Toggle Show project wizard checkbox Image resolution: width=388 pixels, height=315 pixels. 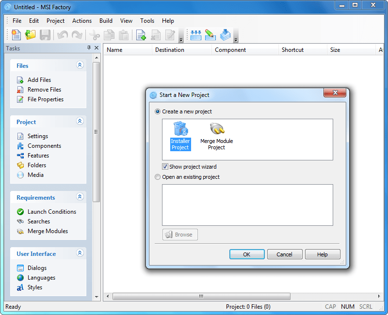pyautogui.click(x=165, y=167)
